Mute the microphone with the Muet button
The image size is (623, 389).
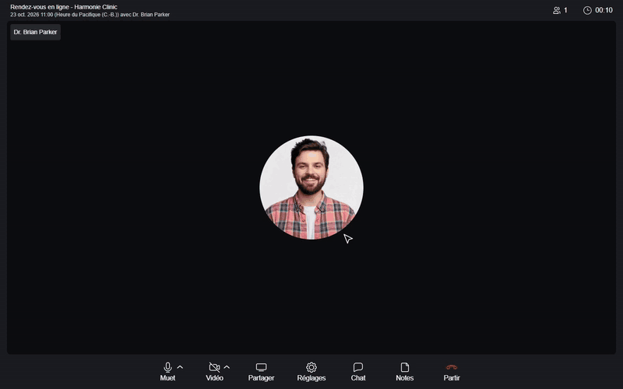click(167, 372)
